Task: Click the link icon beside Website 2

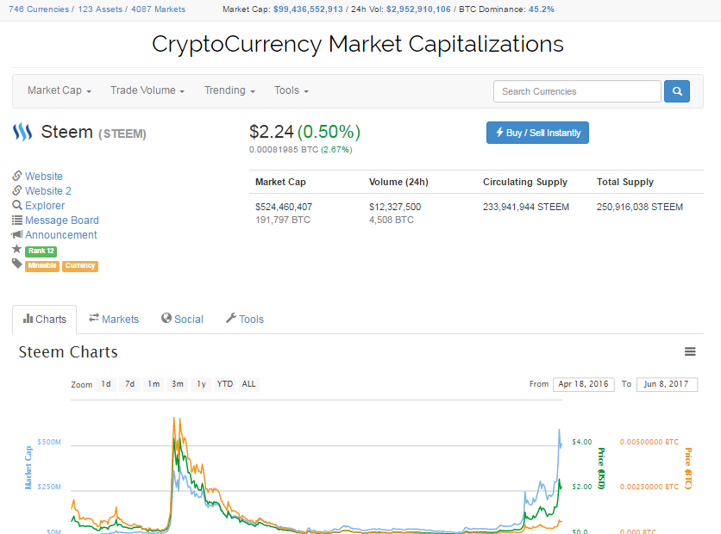Action: (17, 190)
